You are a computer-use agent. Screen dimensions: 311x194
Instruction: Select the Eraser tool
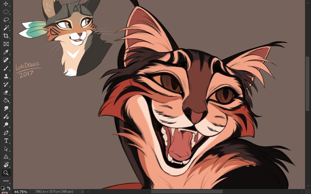click(6, 92)
